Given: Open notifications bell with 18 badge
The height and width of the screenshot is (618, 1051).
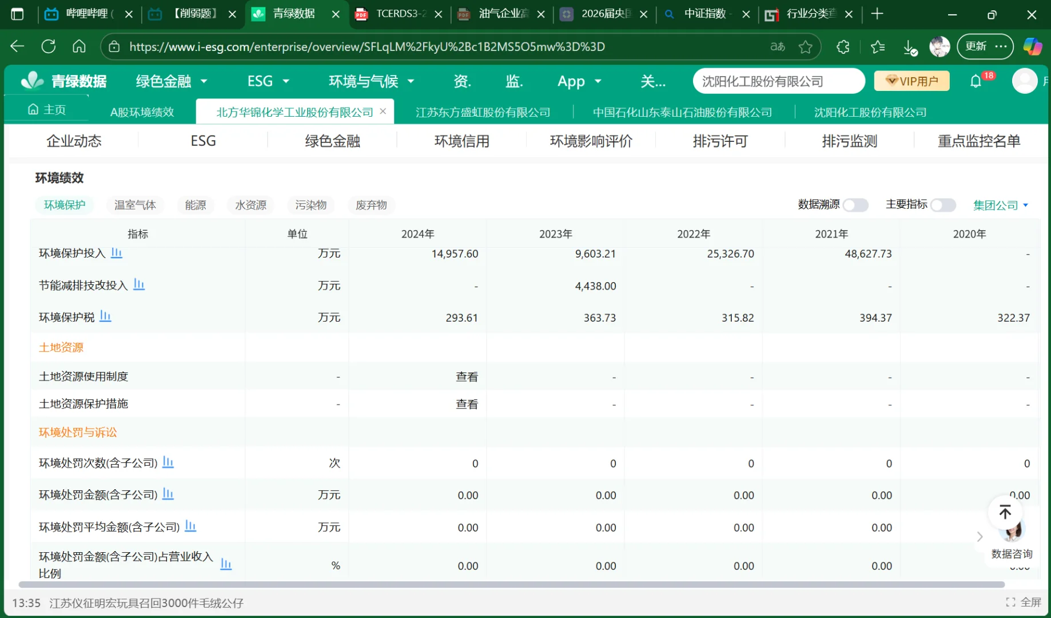Looking at the screenshot, I should tap(976, 81).
